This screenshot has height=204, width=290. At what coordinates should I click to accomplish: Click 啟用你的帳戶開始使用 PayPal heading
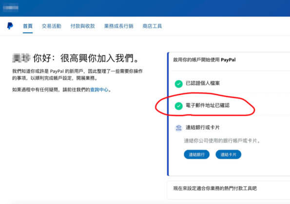204,60
